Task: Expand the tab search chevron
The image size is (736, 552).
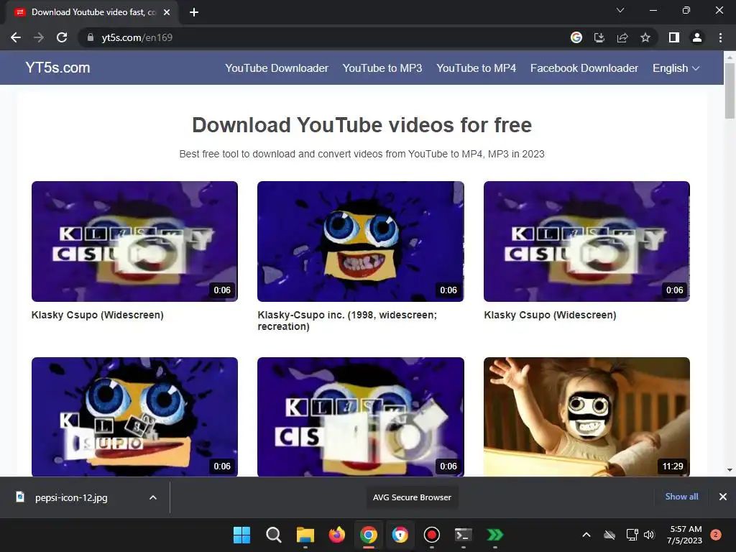Action: click(620, 10)
